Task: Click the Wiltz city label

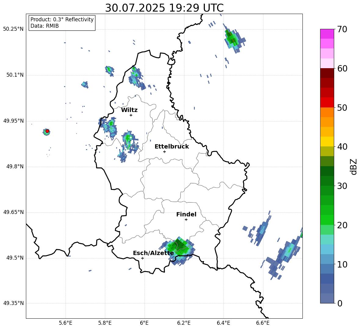Action: (x=129, y=110)
